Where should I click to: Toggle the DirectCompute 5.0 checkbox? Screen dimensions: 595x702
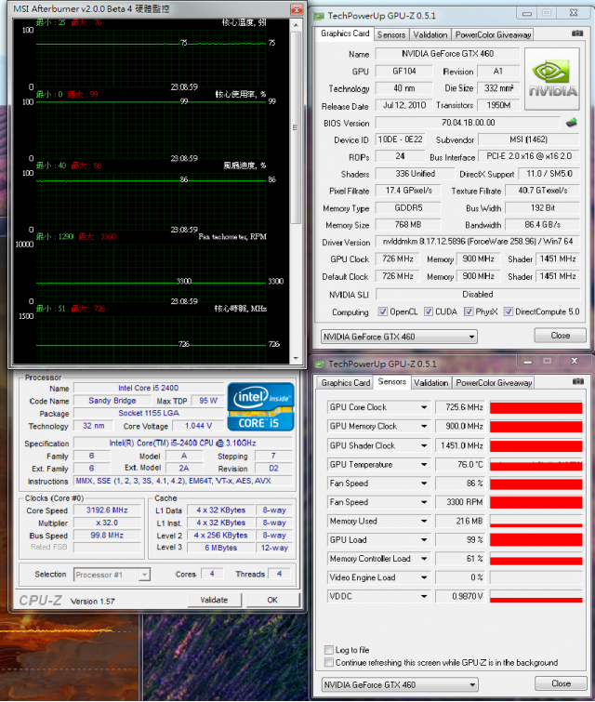point(509,311)
